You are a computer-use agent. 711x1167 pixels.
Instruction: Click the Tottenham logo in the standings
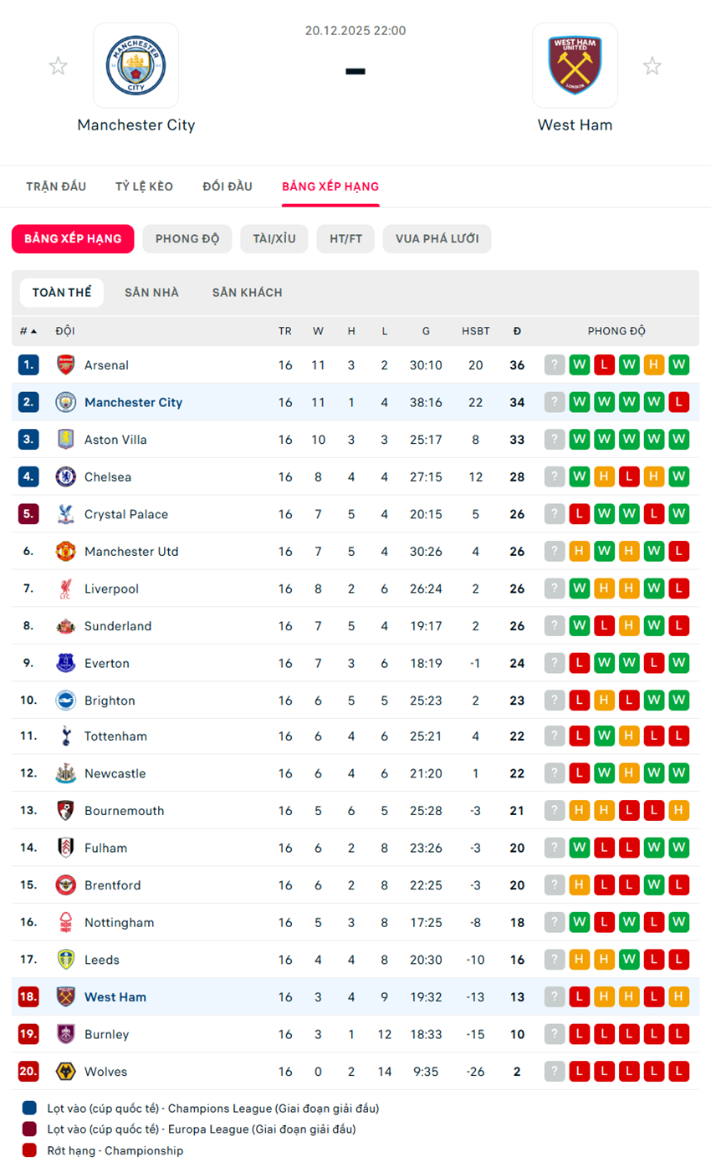coord(65,736)
